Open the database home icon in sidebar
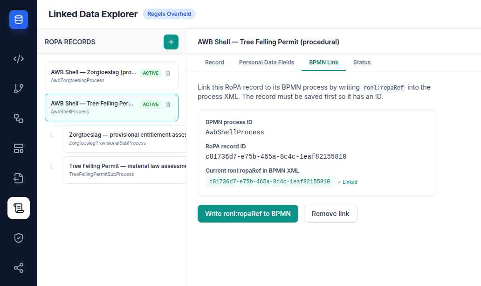 pos(18,20)
